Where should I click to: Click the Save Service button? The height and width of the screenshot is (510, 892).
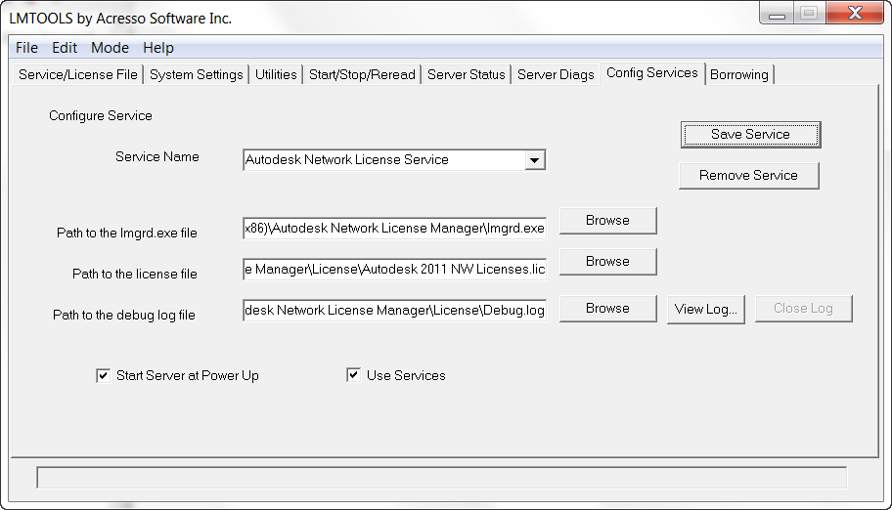(x=750, y=135)
